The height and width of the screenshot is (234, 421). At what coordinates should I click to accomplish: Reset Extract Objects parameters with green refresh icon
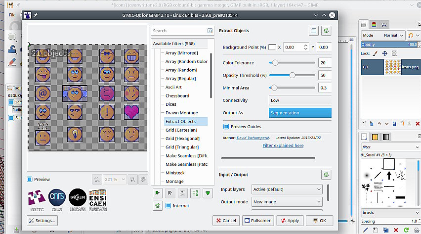coord(326,31)
